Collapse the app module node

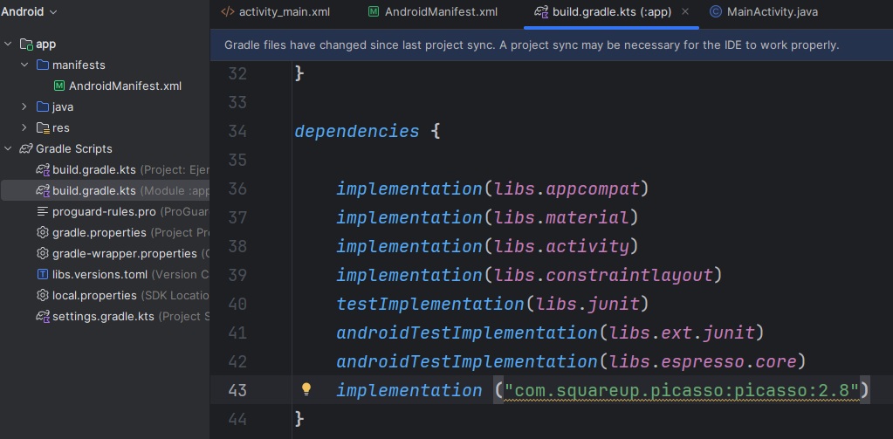pos(8,44)
